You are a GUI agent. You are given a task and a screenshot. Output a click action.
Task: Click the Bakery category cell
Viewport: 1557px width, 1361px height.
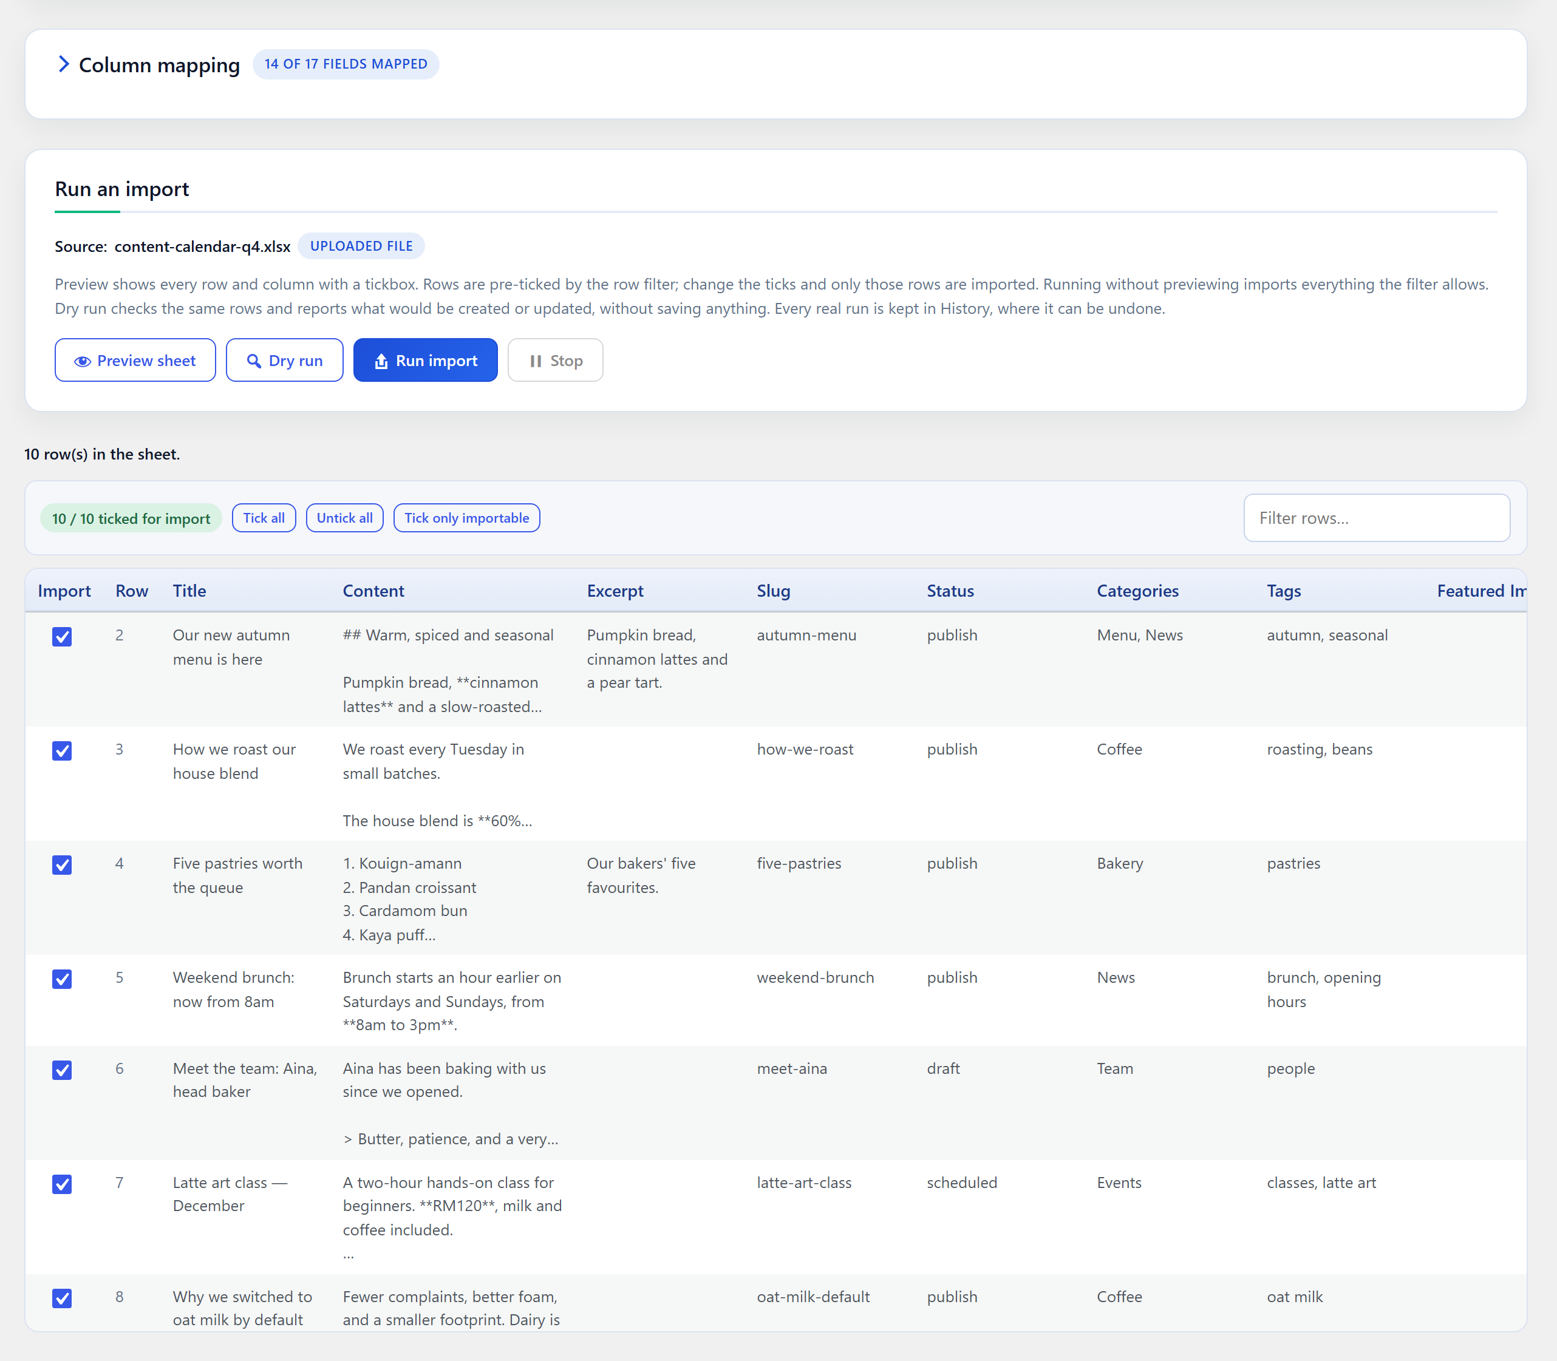1119,864
